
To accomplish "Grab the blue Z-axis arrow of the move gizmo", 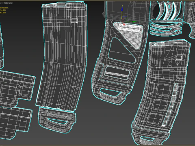I will tap(122, 9).
